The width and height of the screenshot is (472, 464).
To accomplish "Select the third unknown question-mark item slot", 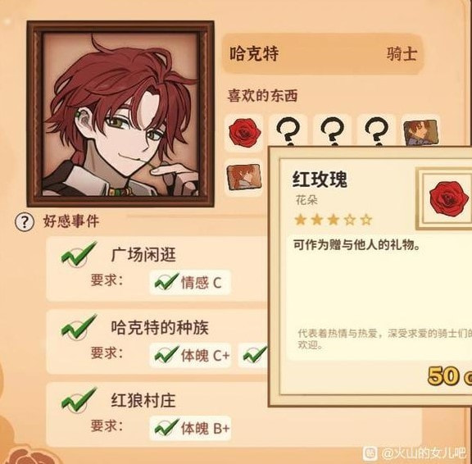I will [x=376, y=130].
